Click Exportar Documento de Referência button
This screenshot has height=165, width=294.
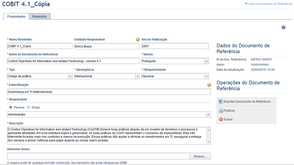click(x=246, y=101)
